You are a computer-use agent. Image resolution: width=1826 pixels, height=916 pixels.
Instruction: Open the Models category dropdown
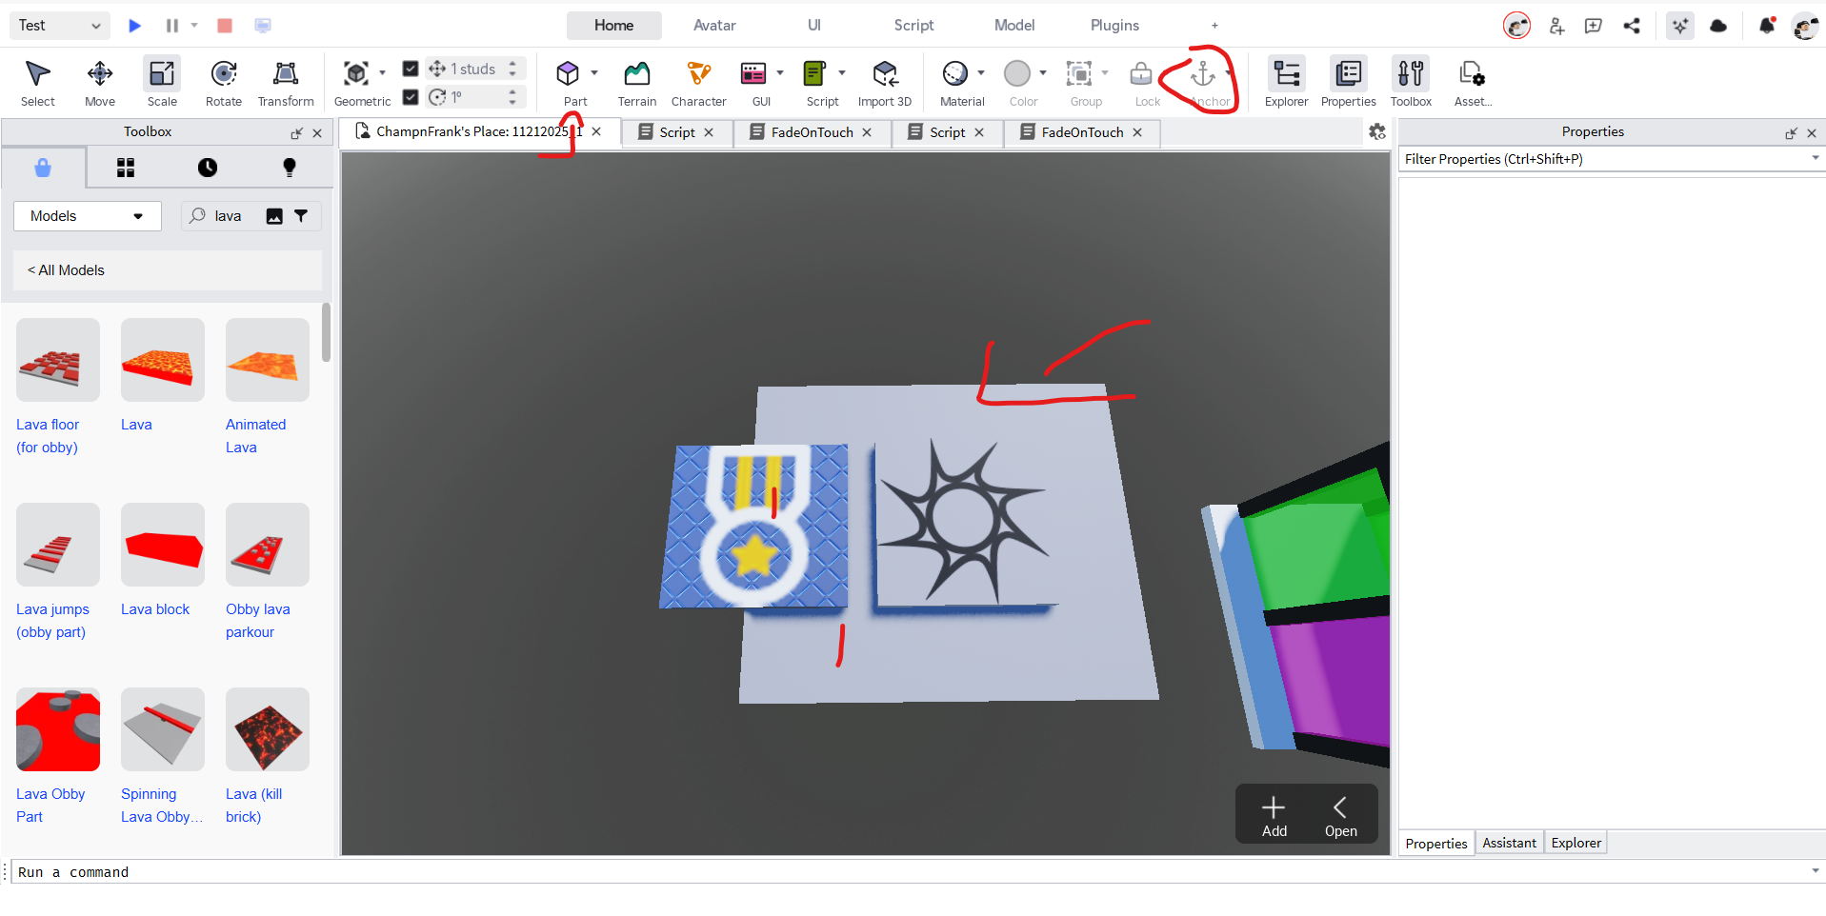pyautogui.click(x=87, y=216)
